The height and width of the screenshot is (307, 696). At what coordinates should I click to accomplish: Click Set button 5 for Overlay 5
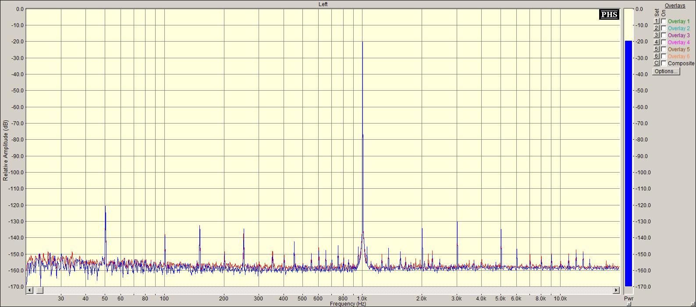[x=657, y=49]
